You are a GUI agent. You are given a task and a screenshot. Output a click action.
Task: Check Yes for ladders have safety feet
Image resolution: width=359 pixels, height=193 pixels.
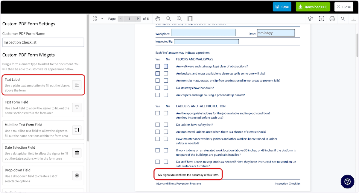(158, 125)
